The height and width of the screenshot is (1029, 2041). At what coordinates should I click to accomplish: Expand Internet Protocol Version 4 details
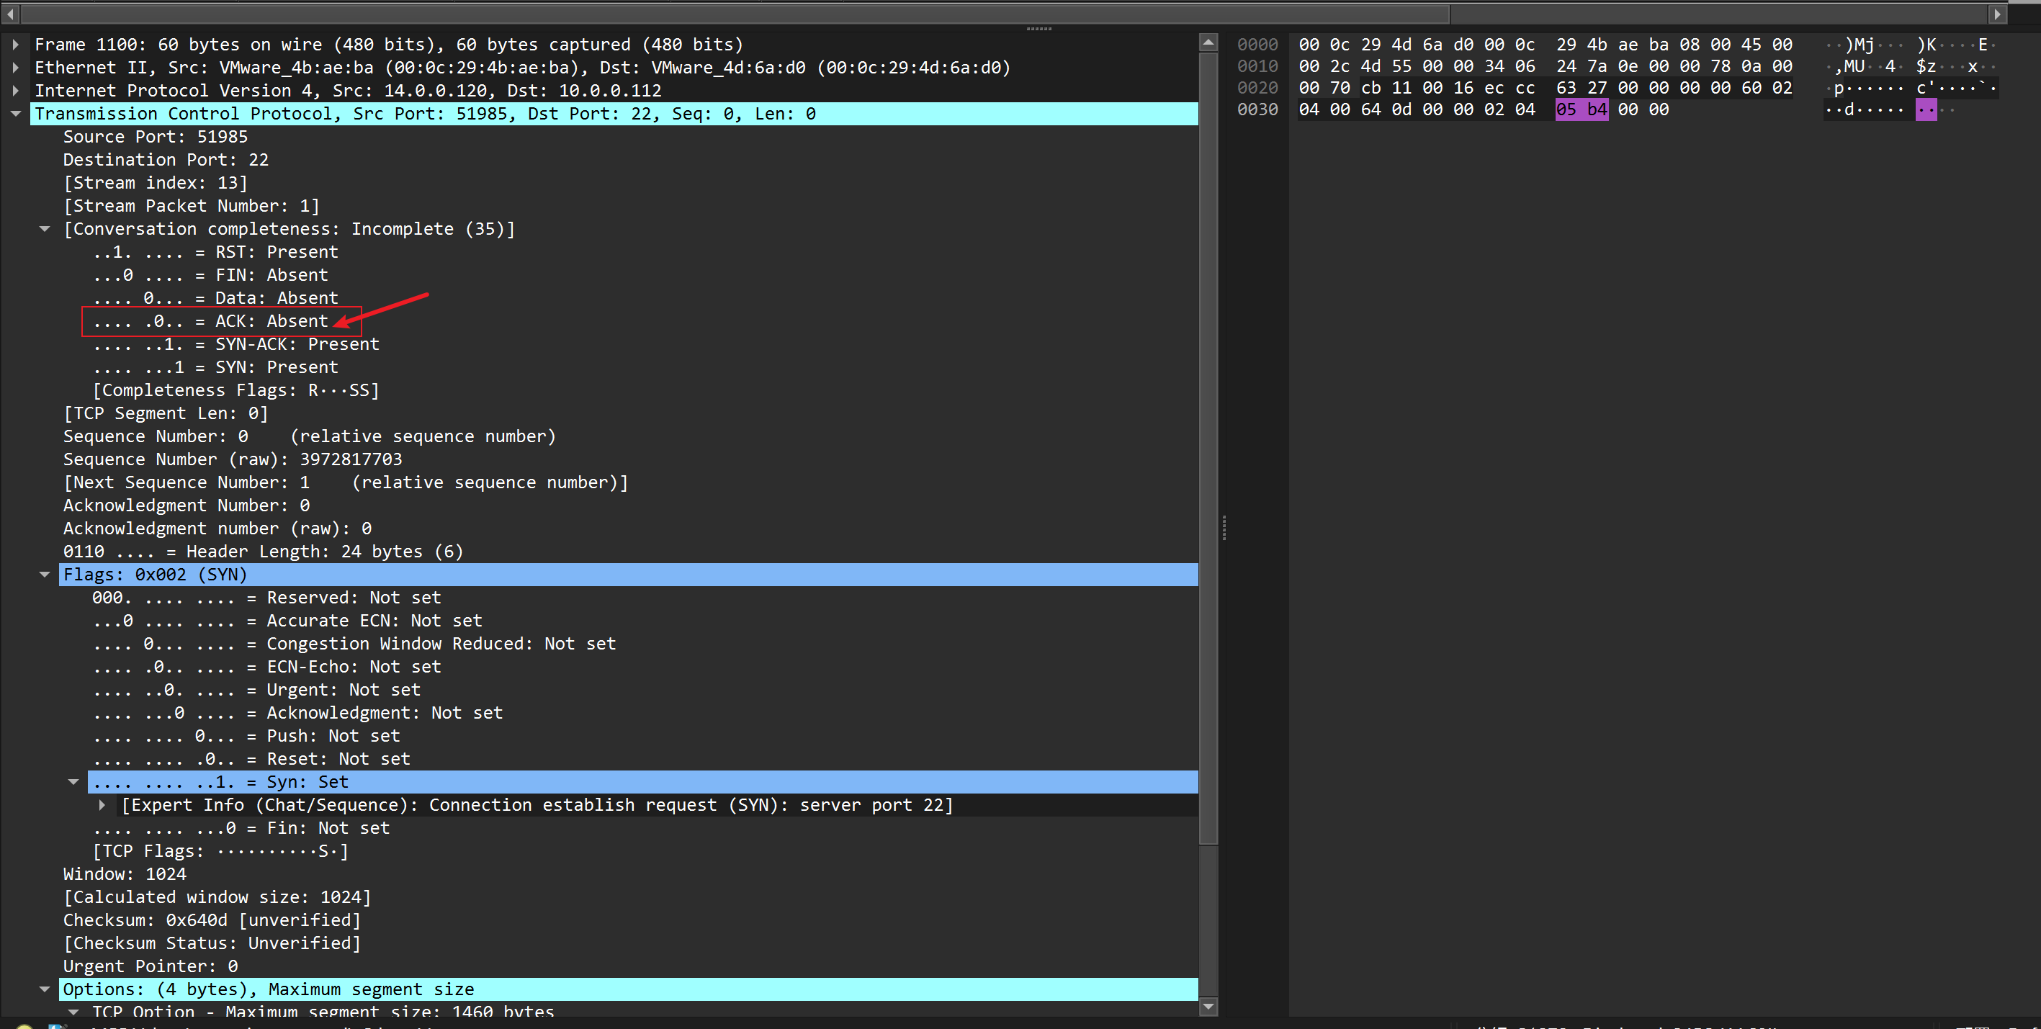(16, 91)
